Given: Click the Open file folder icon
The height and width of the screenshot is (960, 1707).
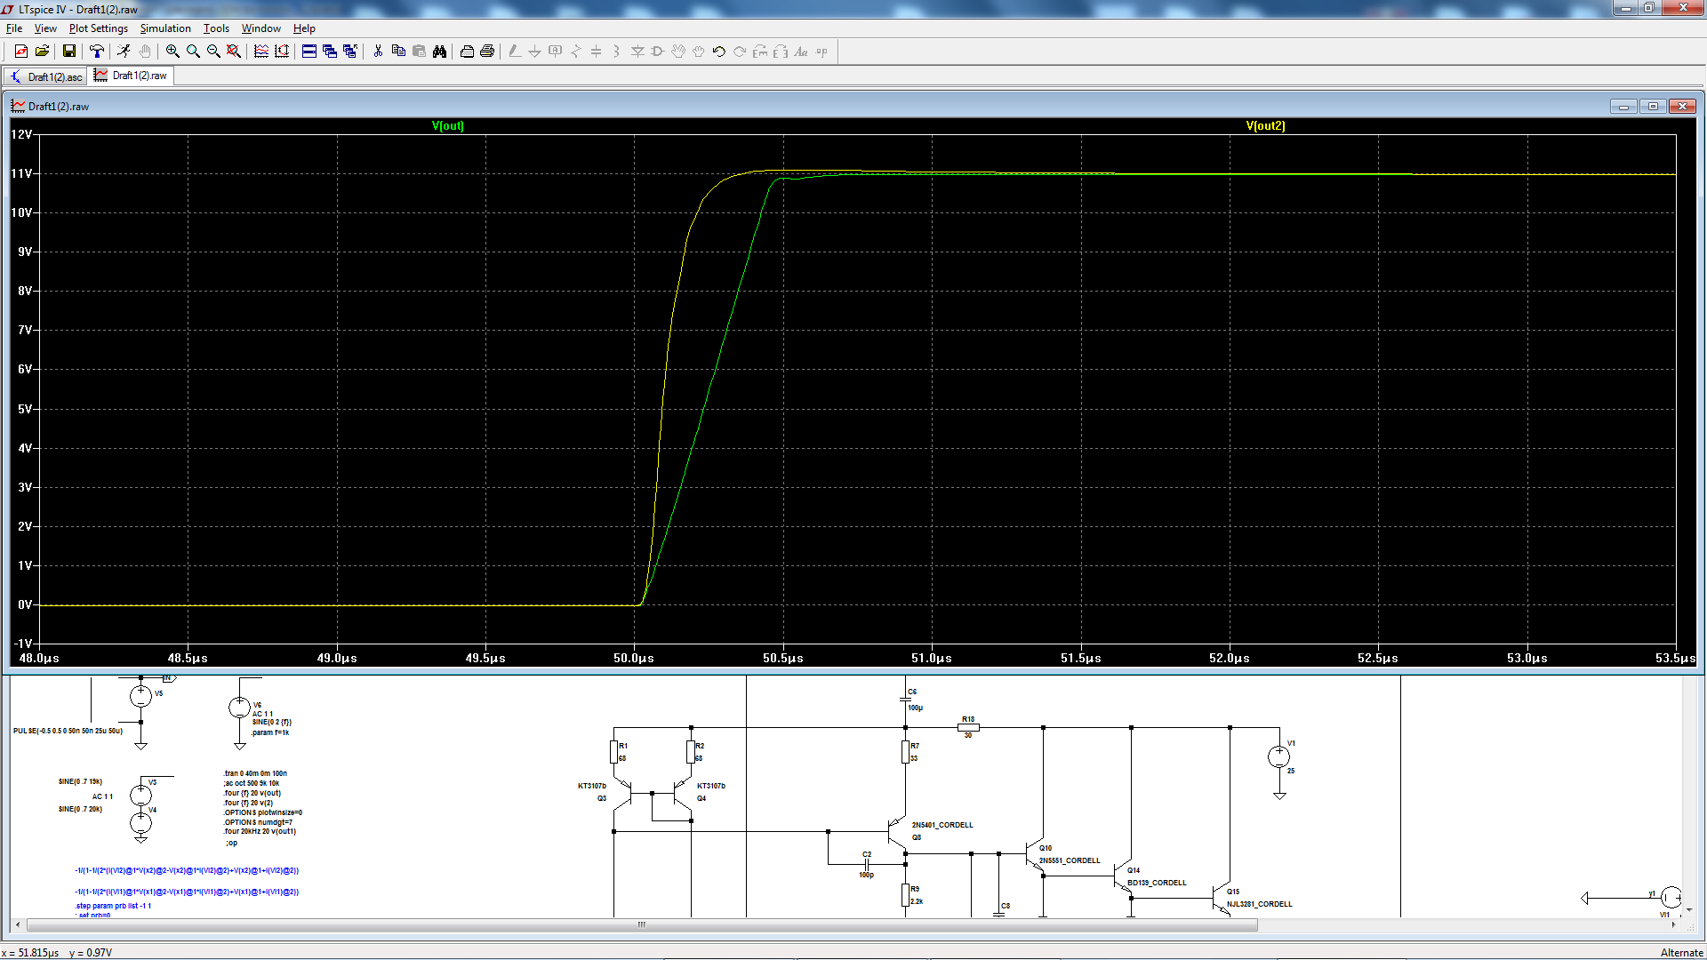Looking at the screenshot, I should (42, 52).
